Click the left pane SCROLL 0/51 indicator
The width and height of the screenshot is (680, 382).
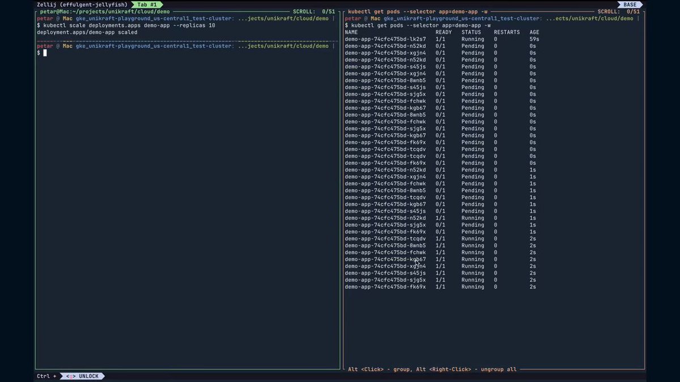coord(314,11)
